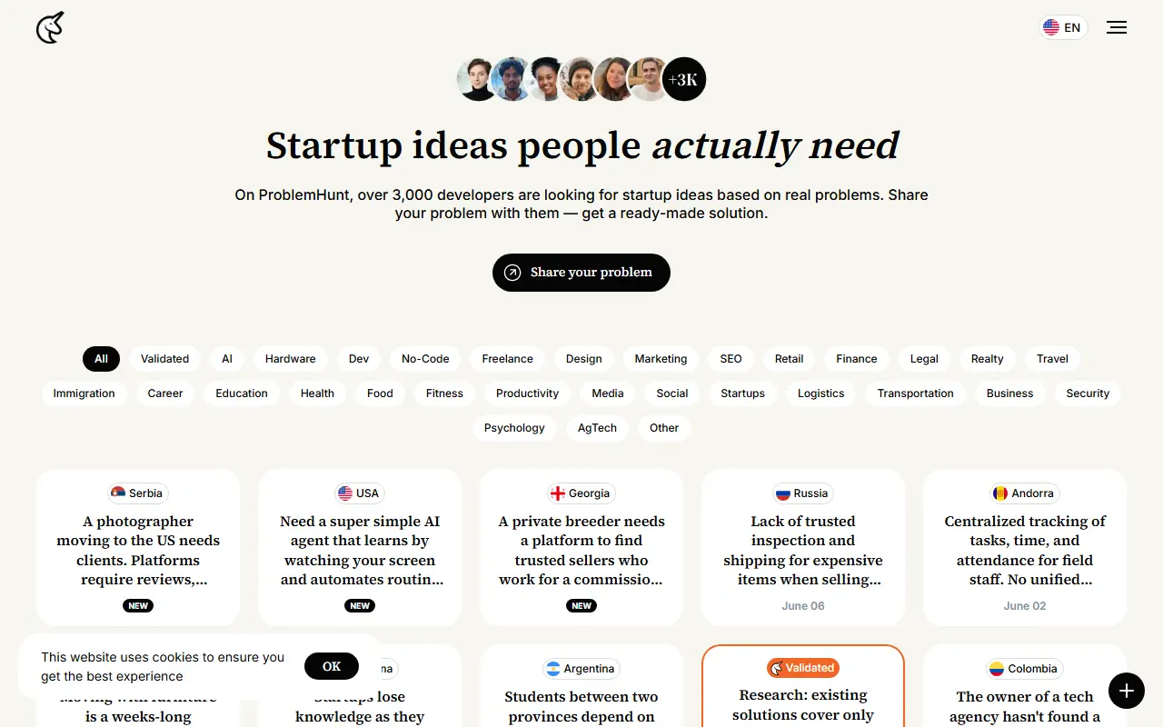This screenshot has height=727, width=1163.
Task: Click the +3K members badge
Action: tap(683, 79)
